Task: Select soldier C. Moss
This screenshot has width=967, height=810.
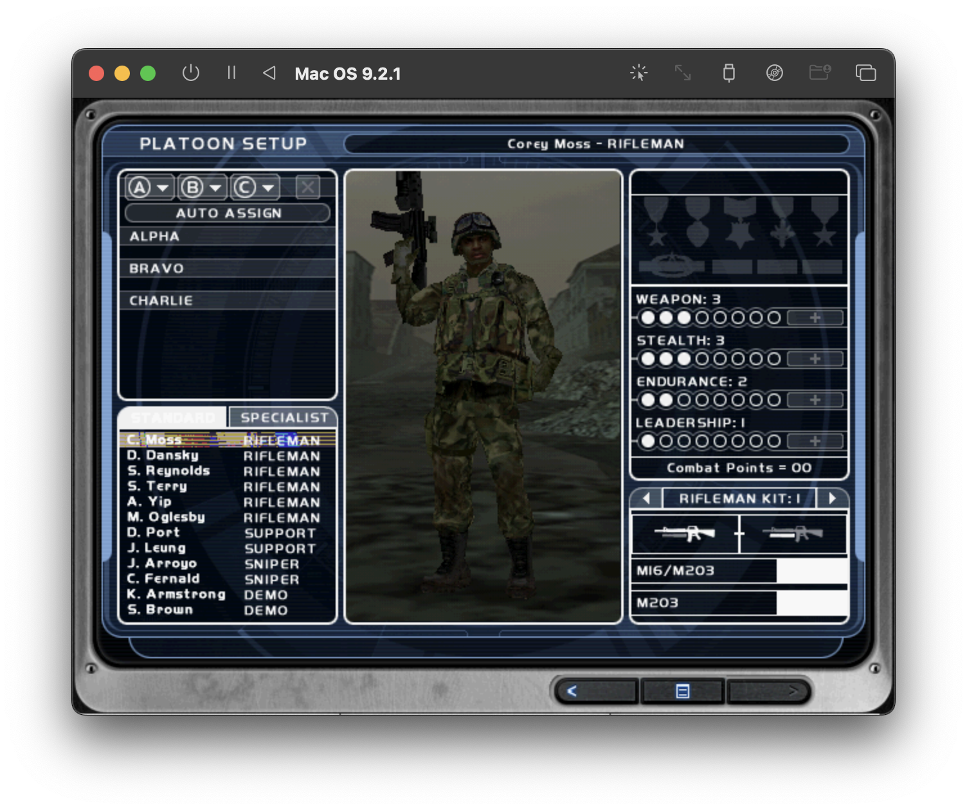Action: pos(228,440)
